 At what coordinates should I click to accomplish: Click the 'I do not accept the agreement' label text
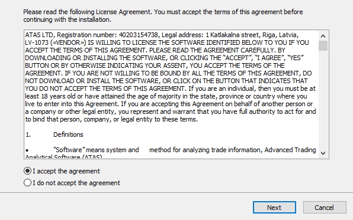[76, 183]
